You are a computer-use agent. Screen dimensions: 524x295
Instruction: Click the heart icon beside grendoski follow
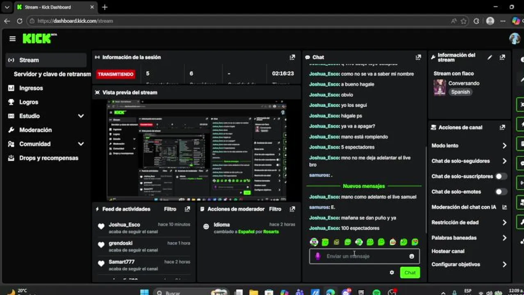pyautogui.click(x=101, y=245)
